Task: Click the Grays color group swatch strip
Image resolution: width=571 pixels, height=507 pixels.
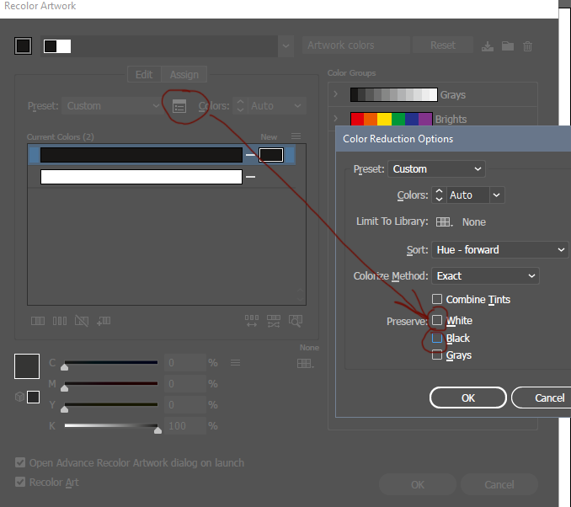Action: click(393, 94)
